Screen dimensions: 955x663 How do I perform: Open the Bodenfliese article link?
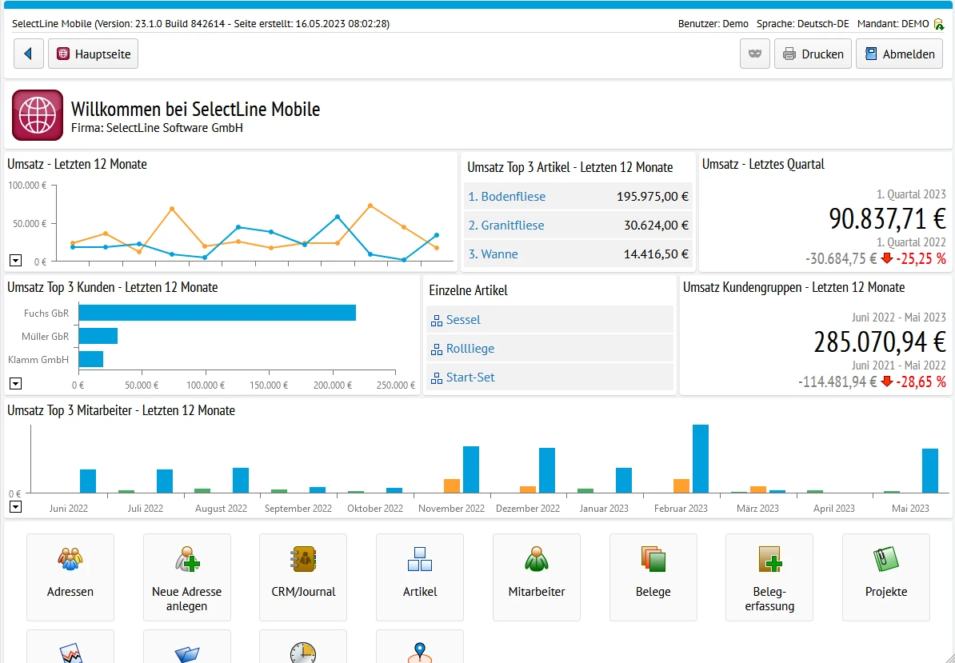(507, 197)
